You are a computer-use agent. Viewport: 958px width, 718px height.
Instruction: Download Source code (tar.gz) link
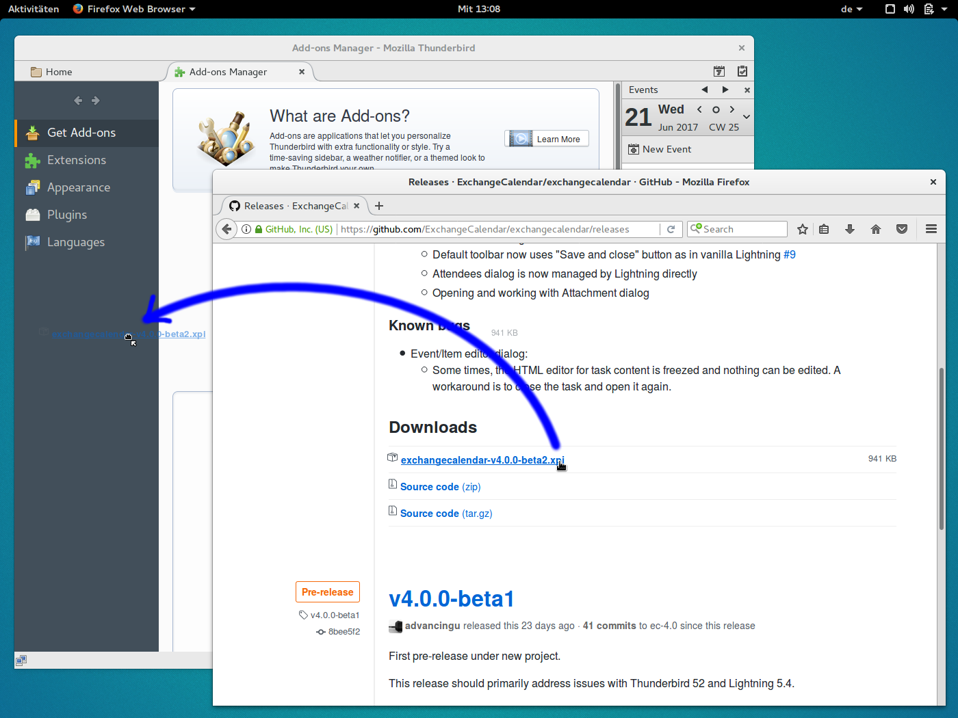tap(446, 514)
